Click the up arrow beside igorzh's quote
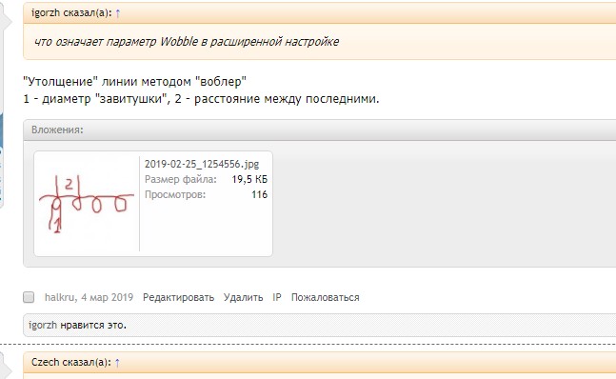Screen dimensions: 616x379 click(117, 13)
